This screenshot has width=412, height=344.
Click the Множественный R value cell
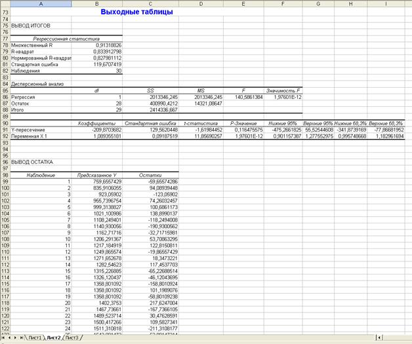pos(97,45)
